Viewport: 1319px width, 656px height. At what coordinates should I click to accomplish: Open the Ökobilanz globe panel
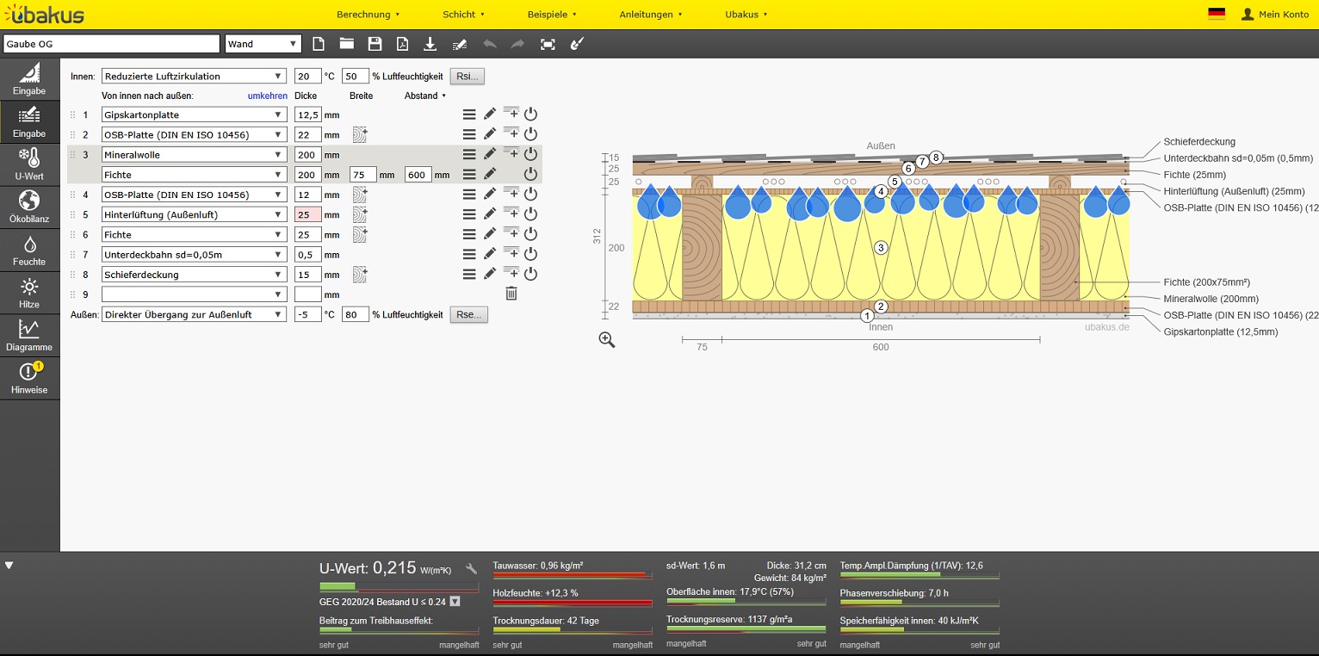click(29, 207)
